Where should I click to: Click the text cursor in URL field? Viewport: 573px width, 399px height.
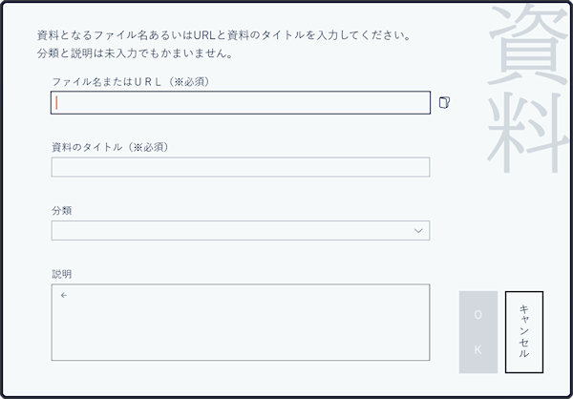(57, 103)
